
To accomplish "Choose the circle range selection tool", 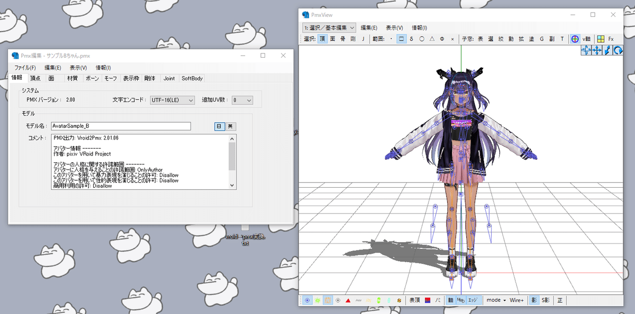I will pyautogui.click(x=421, y=39).
